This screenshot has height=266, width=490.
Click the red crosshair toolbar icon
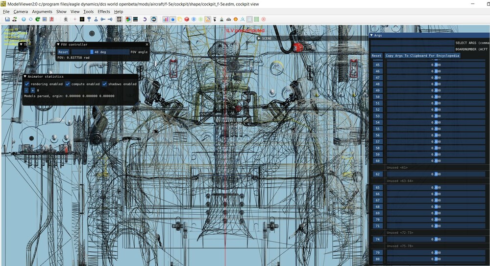(74, 19)
